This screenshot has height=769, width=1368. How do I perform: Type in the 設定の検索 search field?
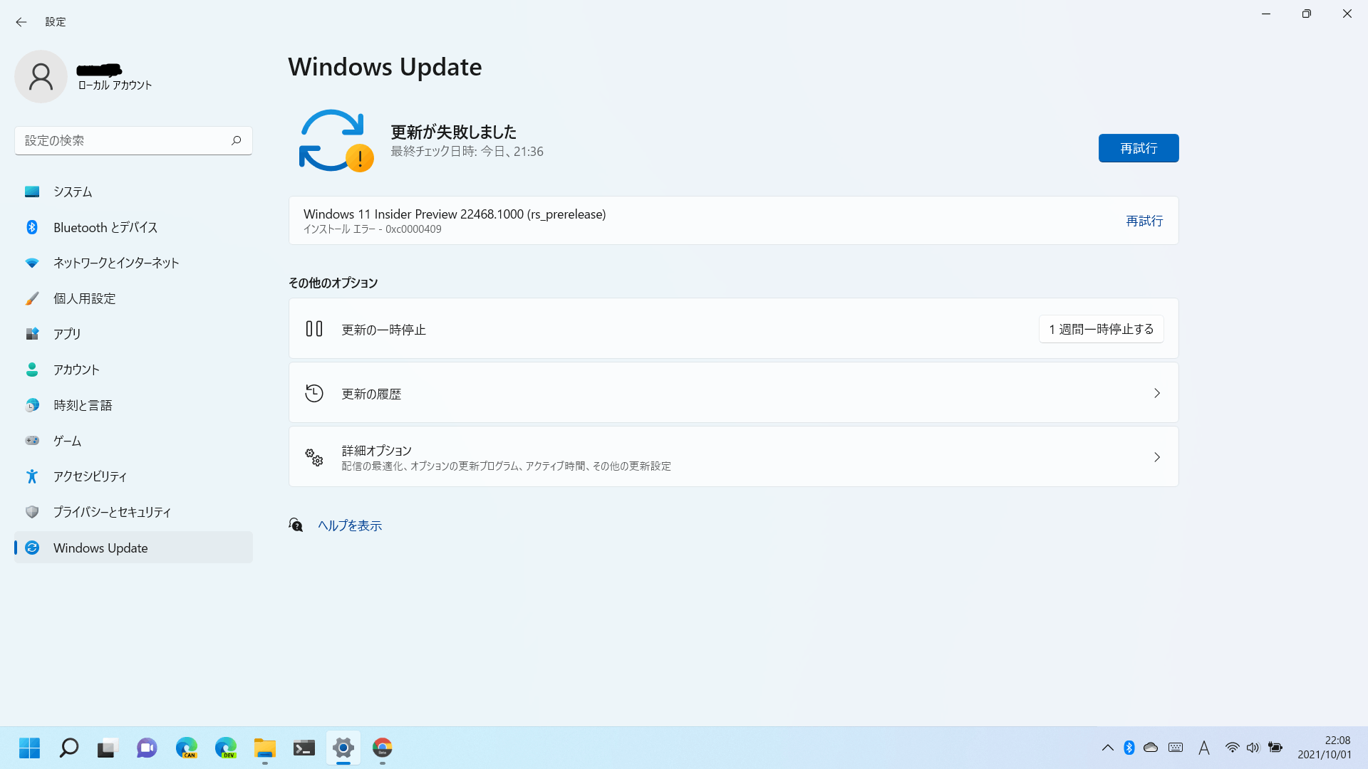pyautogui.click(x=121, y=140)
